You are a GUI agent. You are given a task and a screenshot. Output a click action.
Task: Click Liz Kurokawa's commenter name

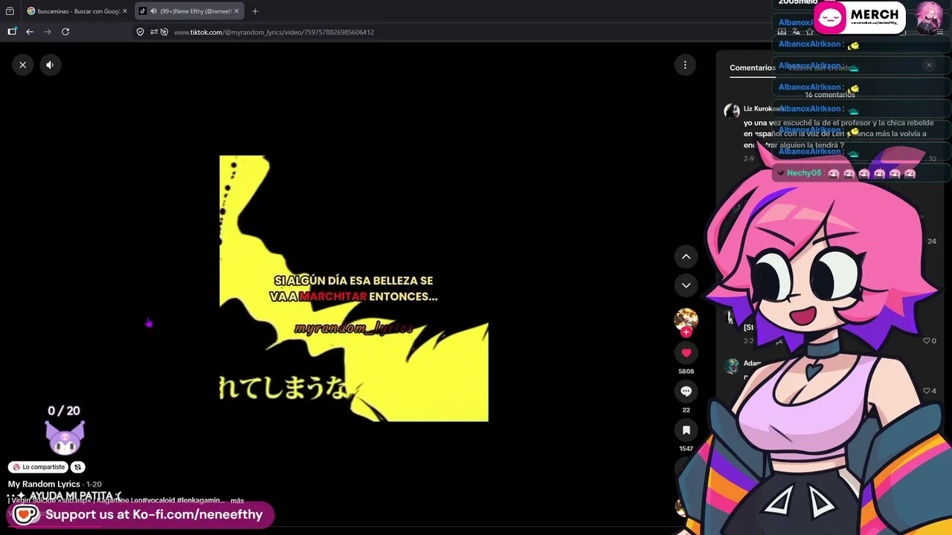pos(763,108)
